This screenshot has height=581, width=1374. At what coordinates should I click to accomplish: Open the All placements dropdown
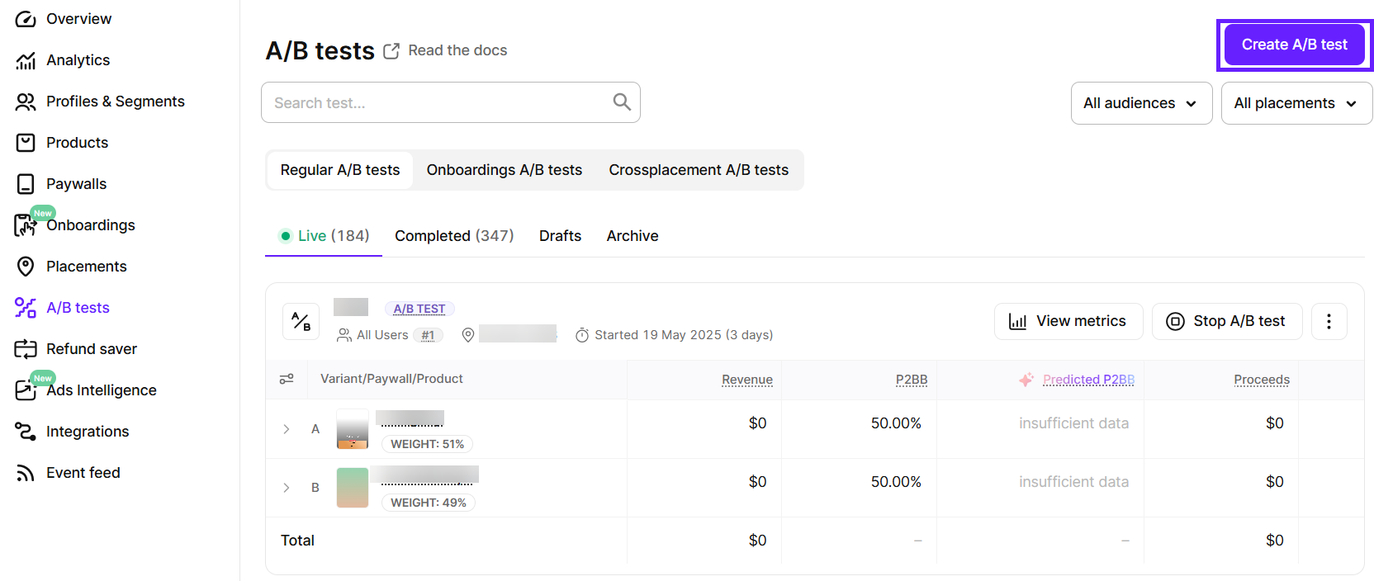point(1296,103)
